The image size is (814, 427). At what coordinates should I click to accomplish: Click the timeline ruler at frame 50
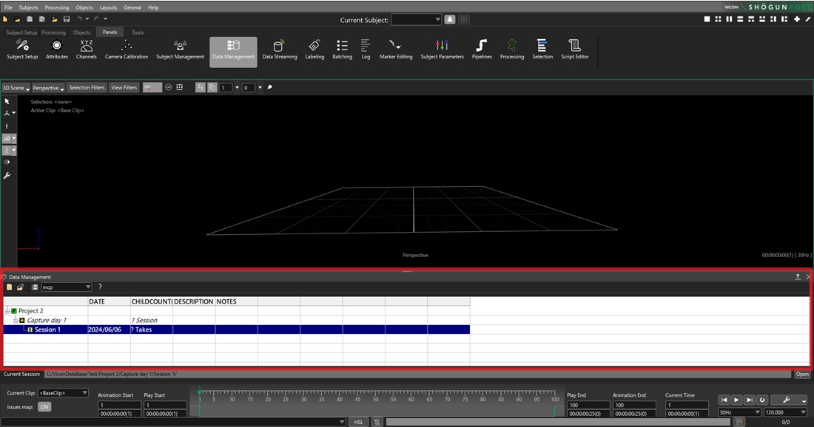click(x=376, y=393)
